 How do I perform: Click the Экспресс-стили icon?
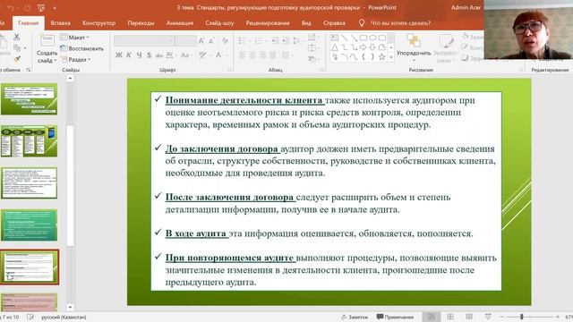[x=446, y=40]
